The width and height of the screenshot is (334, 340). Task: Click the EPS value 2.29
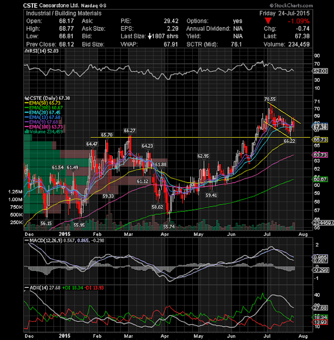point(173,29)
